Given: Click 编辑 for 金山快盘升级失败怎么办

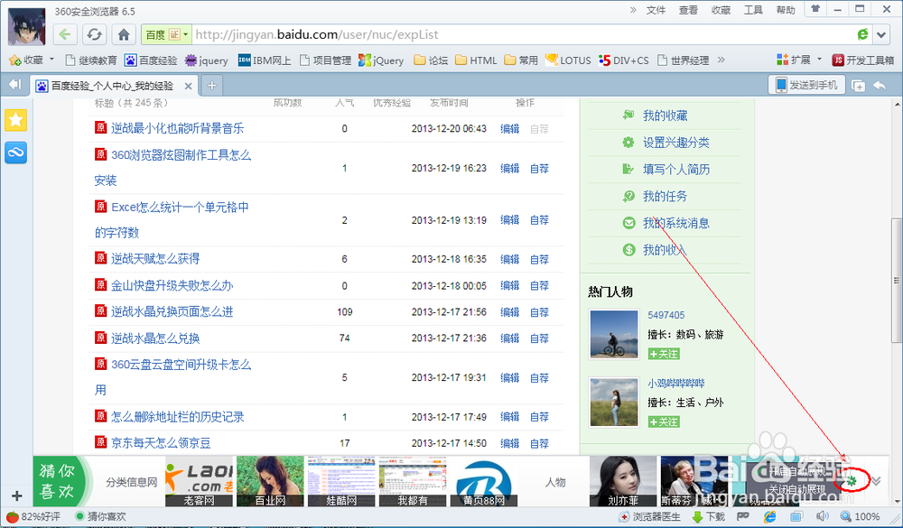Looking at the screenshot, I should (x=509, y=285).
